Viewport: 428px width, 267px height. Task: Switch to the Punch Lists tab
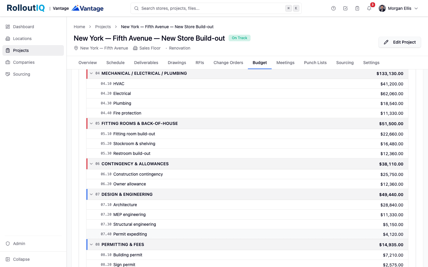tap(315, 63)
